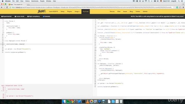Open the Issues link
This screenshot has width=185, height=104.
click(125, 12)
